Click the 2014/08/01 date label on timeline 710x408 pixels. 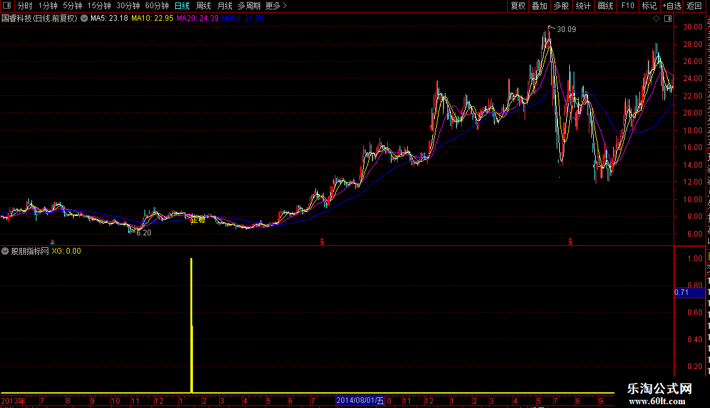tap(360, 400)
